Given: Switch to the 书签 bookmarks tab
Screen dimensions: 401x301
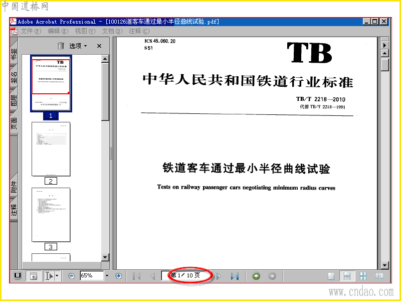Looking at the screenshot, I should point(14,54).
